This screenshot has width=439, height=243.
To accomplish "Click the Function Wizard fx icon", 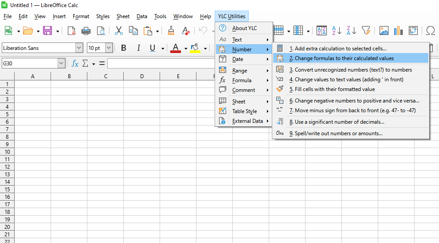I will click(x=75, y=64).
